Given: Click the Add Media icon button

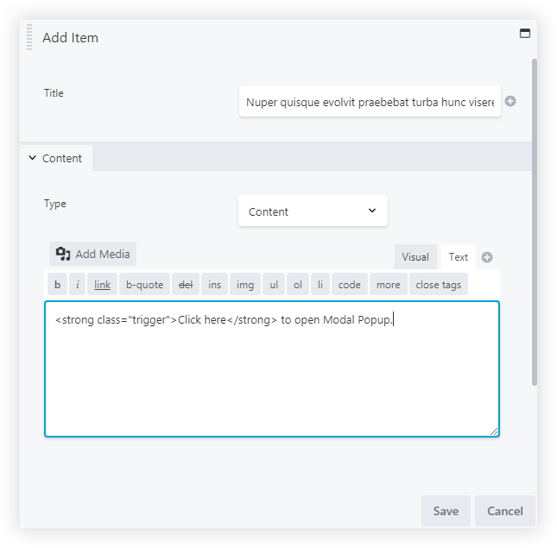Looking at the screenshot, I should coord(93,254).
